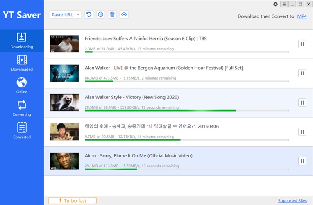Click the Turbo-fast button
This screenshot has height=205, width=313.
click(72, 200)
